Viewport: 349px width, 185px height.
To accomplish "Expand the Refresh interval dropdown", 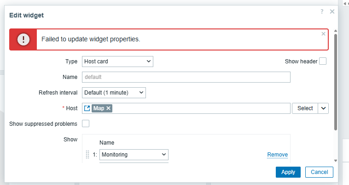I will point(114,93).
